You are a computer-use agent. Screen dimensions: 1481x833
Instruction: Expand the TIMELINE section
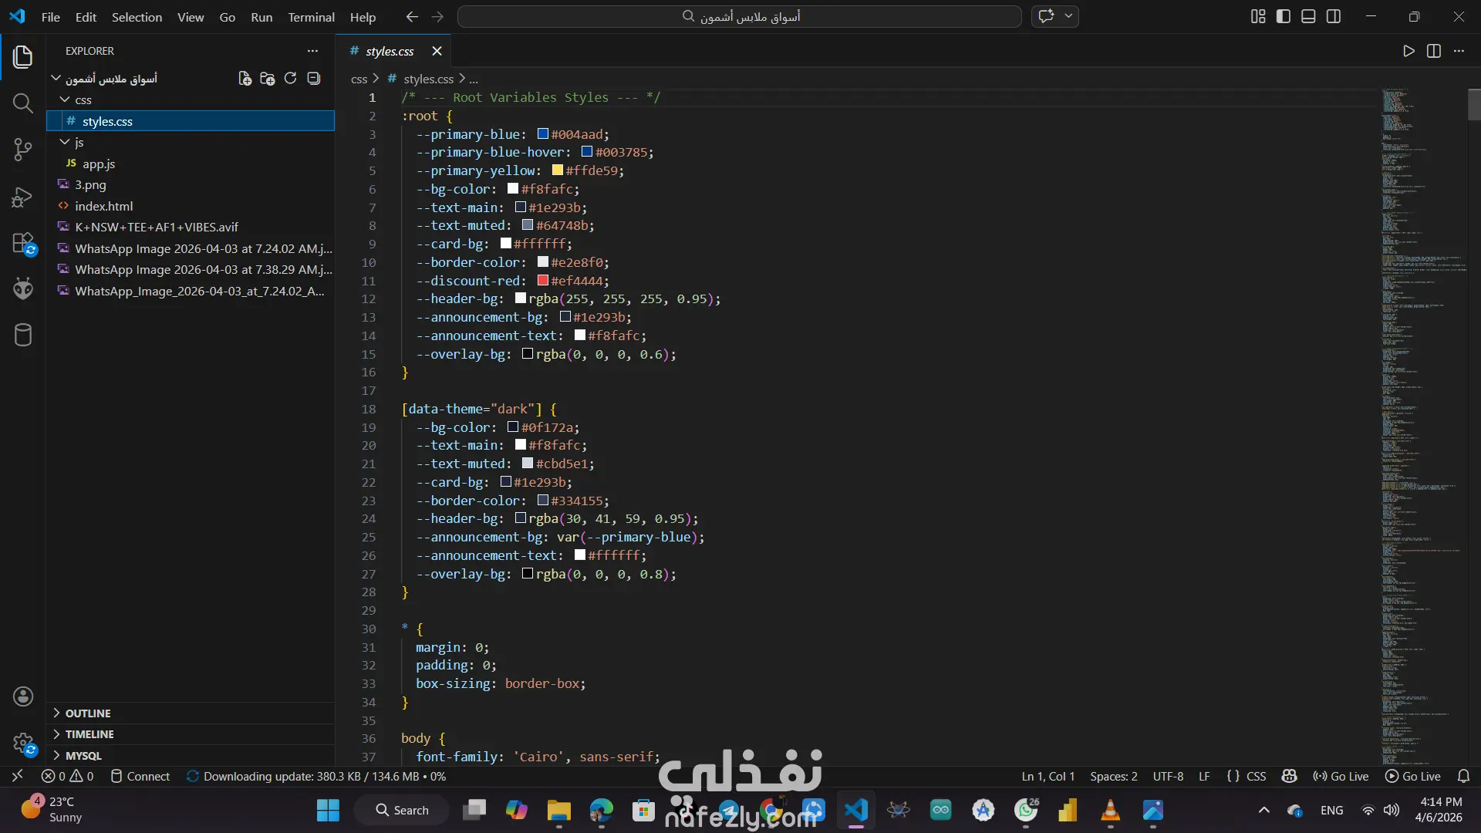(89, 734)
